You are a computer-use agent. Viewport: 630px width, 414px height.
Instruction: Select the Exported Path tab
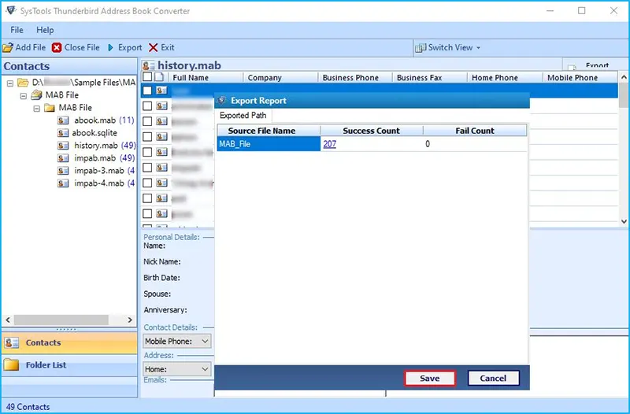243,116
